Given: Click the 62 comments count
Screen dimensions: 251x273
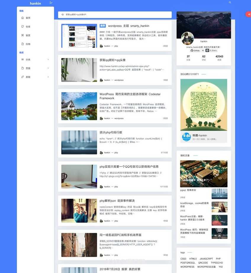Looking at the screenshot, I should (x=204, y=56).
